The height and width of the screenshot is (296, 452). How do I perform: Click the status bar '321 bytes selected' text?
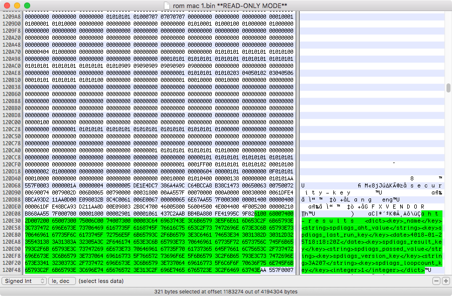[x=226, y=291]
